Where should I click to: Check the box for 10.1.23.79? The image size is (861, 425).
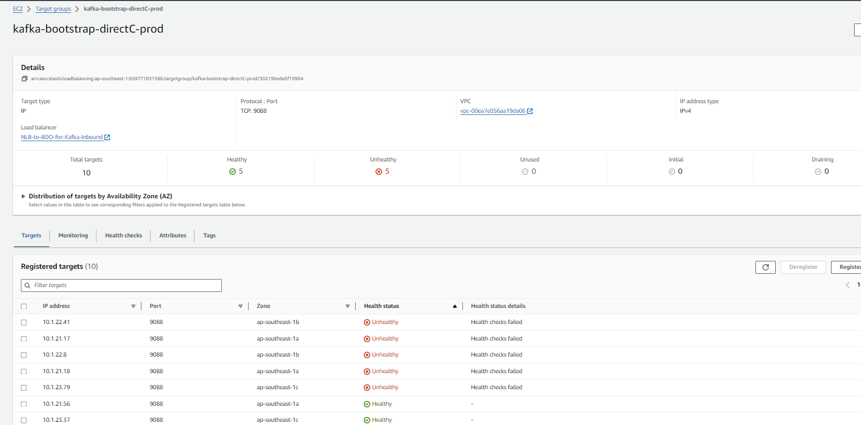point(24,388)
